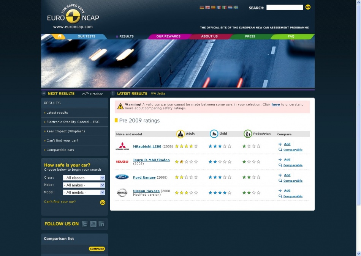Screen dimensions: 361x256
Task: Follow the 'here' link in the warning message
Action: pos(275,105)
